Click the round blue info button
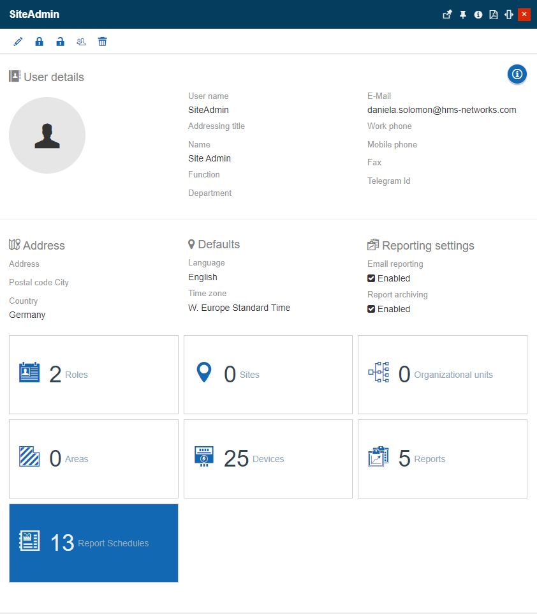The image size is (537, 614). (x=517, y=75)
